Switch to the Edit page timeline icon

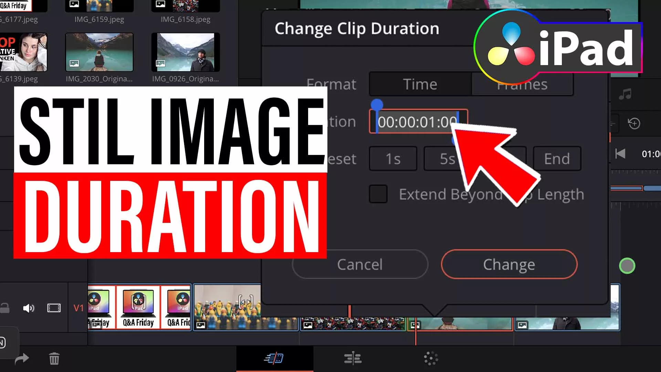(352, 359)
